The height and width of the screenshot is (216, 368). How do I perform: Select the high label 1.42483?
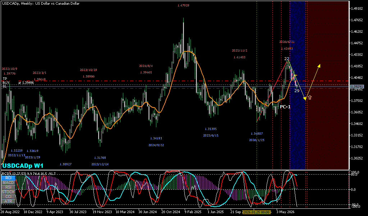(x=287, y=49)
